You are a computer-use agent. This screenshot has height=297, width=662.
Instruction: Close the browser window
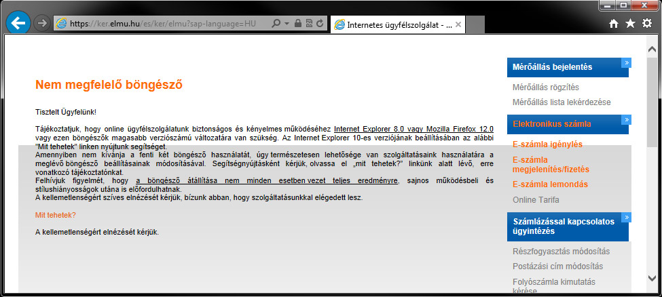coord(646,5)
